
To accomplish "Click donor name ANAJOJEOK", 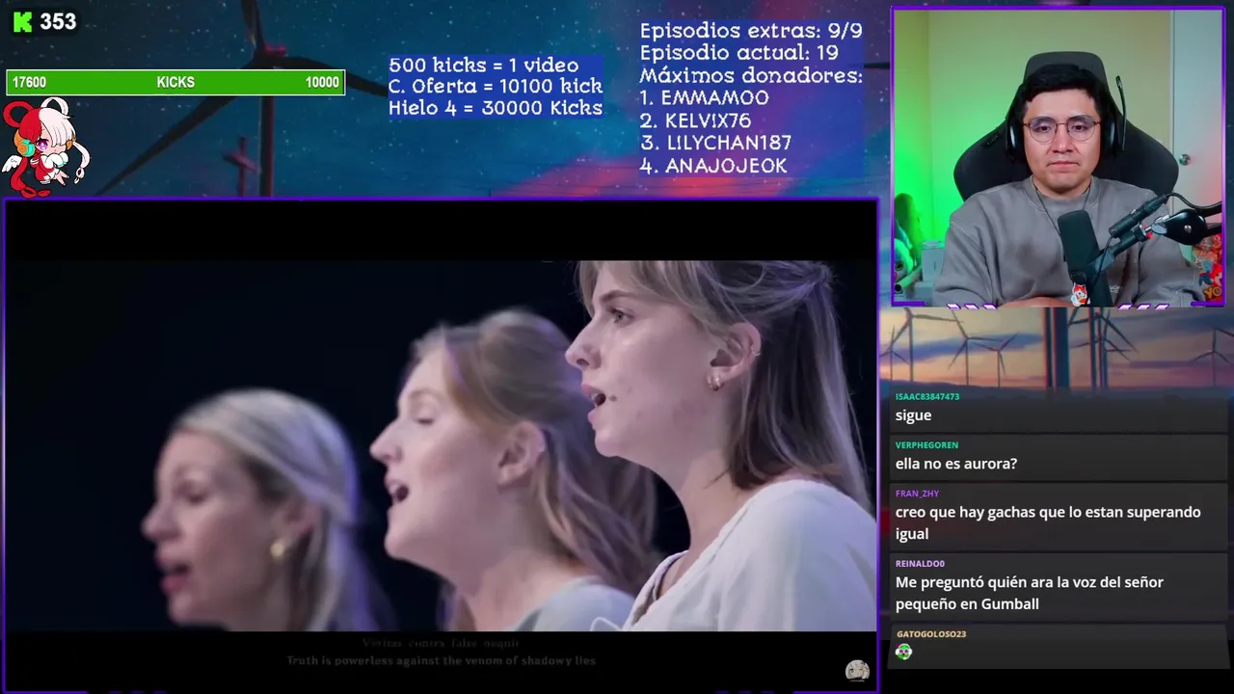I will click(x=726, y=166).
